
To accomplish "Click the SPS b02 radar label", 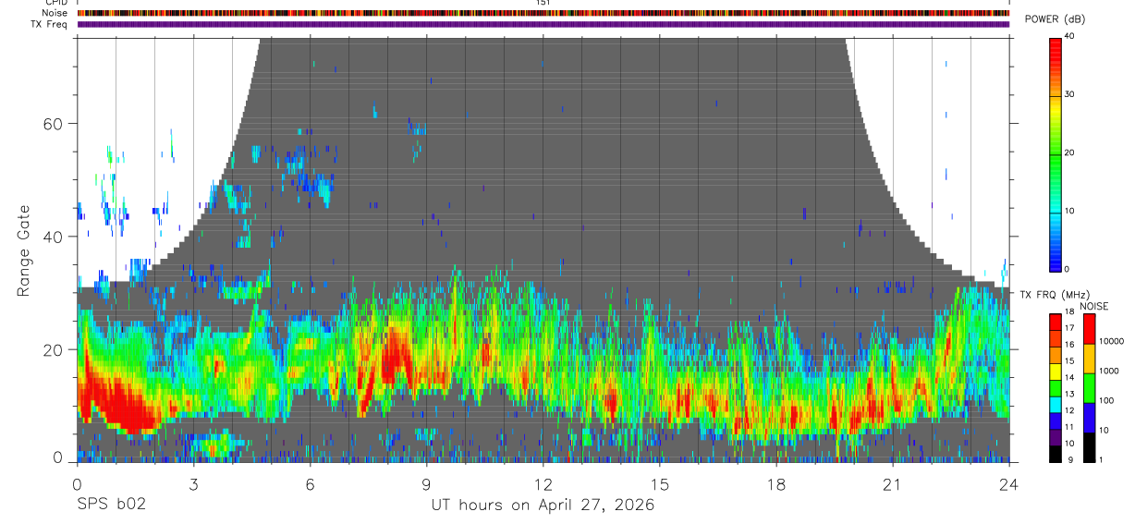I will click(111, 506).
